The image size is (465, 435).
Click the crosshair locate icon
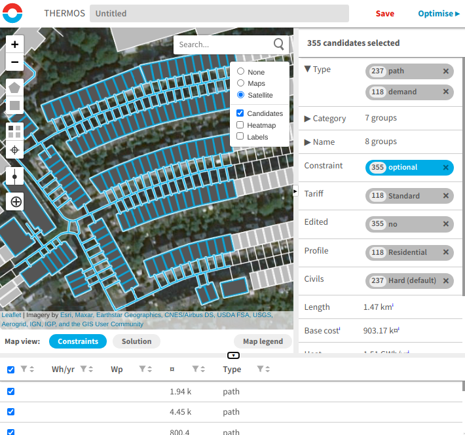pos(14,150)
